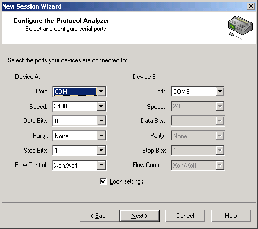Screen dimensions: 258x229
Task: Close the New Session Wizard window
Action: [251, 6]
